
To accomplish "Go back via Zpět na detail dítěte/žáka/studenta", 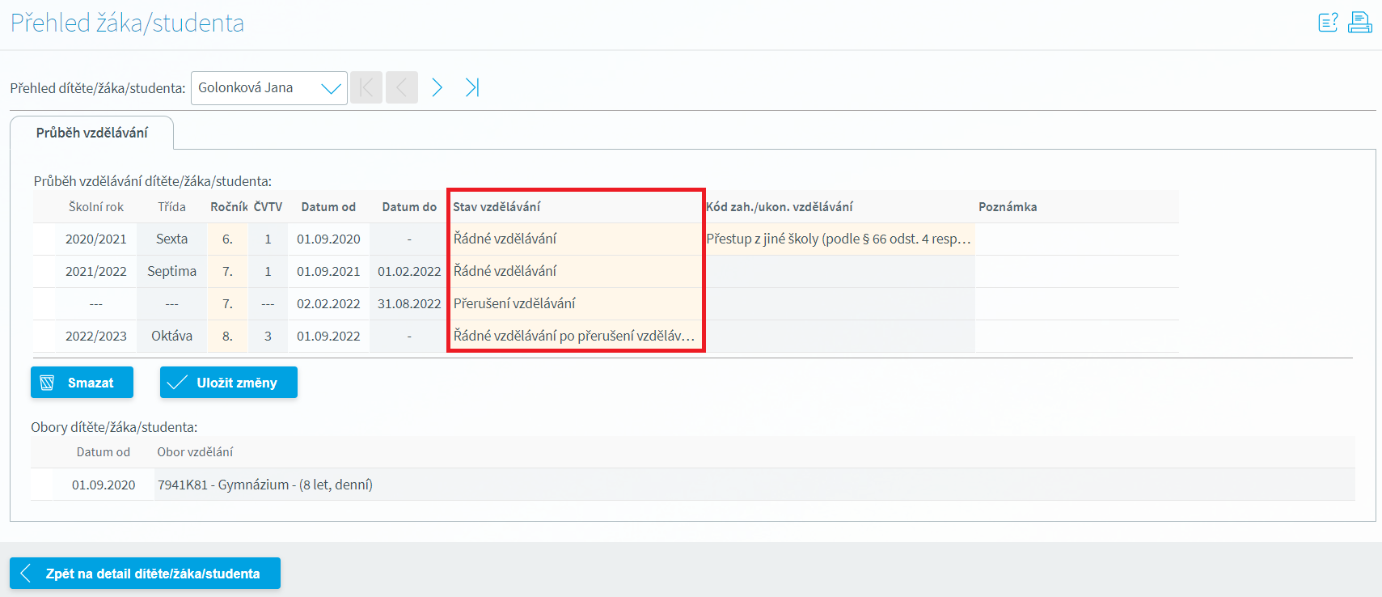I will coord(145,574).
